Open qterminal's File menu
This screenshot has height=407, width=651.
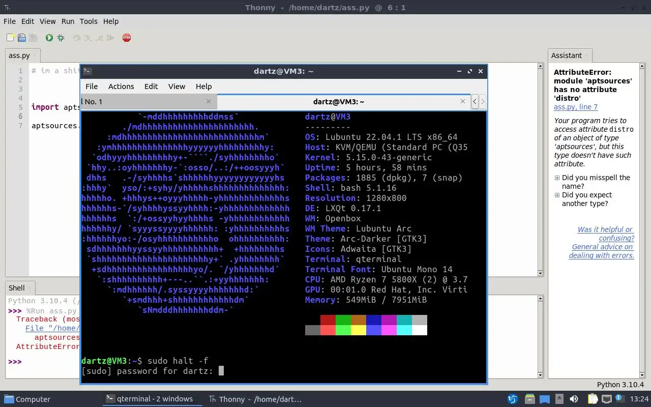[92, 86]
